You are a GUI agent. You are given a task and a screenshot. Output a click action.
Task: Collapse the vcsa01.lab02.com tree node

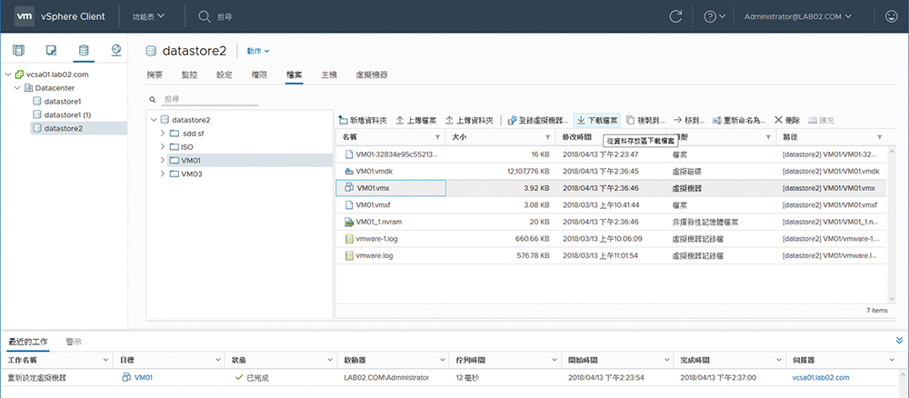click(x=7, y=75)
